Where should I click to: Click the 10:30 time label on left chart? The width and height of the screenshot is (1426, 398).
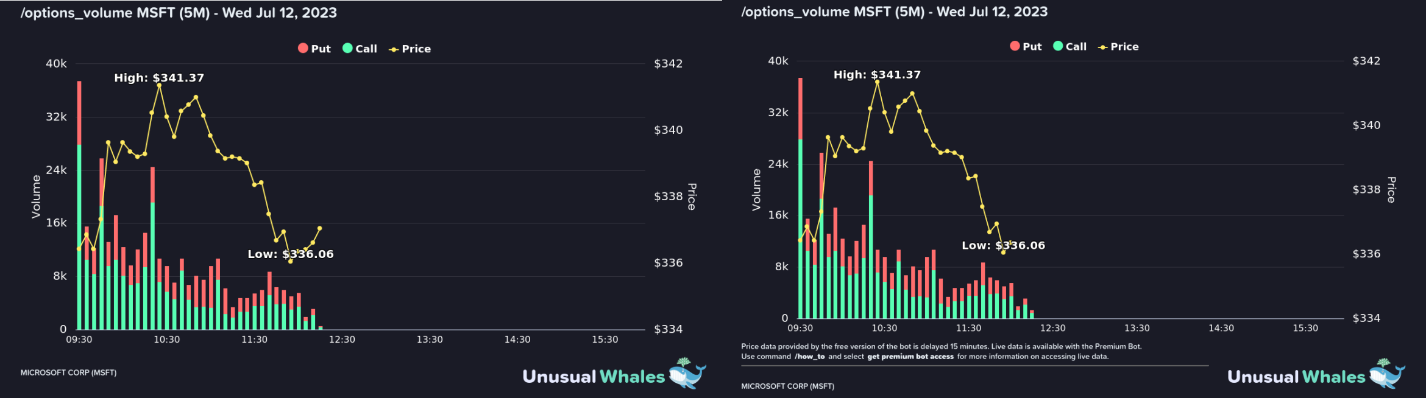(166, 340)
